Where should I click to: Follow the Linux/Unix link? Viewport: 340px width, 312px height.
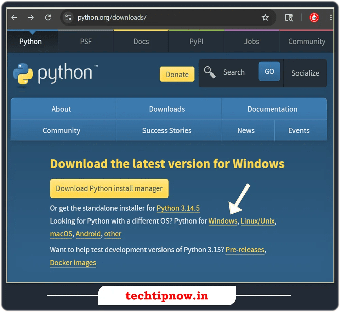[258, 221]
